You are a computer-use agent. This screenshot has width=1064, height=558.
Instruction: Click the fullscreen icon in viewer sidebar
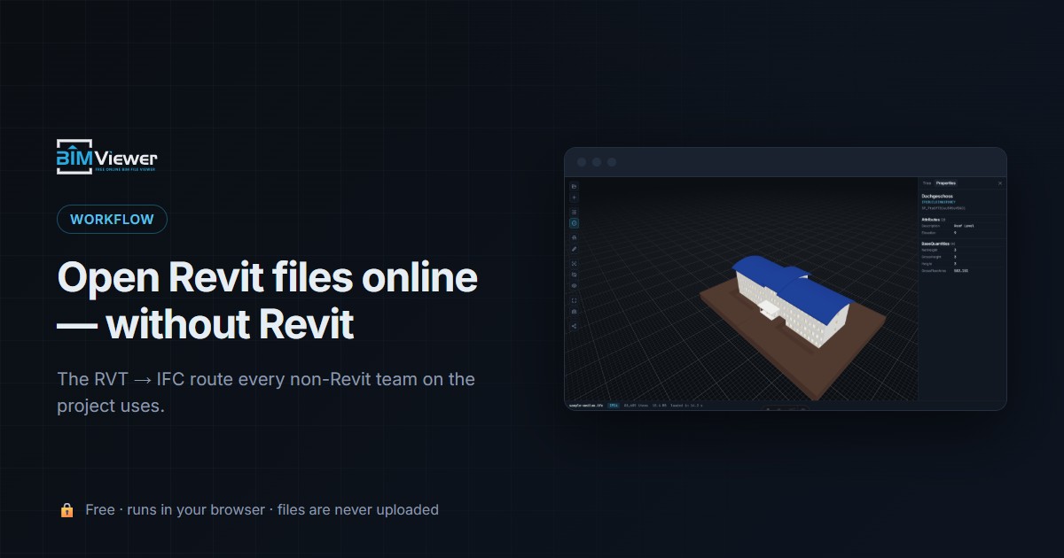574,300
